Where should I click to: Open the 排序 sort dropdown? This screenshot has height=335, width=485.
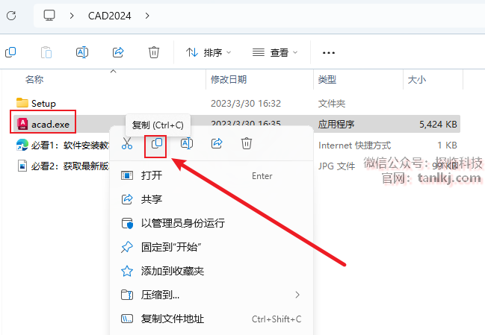pyautogui.click(x=208, y=52)
